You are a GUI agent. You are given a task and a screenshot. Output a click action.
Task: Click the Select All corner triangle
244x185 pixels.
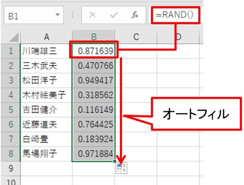pos(14,37)
